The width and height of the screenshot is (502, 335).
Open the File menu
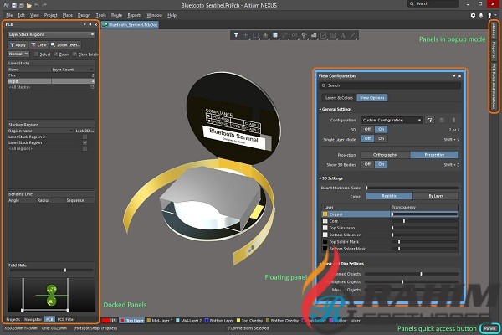(9, 15)
